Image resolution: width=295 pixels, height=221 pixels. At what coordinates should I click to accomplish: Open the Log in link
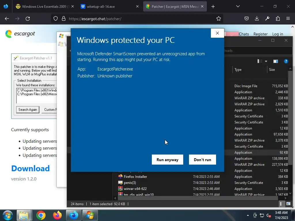tap(277, 34)
